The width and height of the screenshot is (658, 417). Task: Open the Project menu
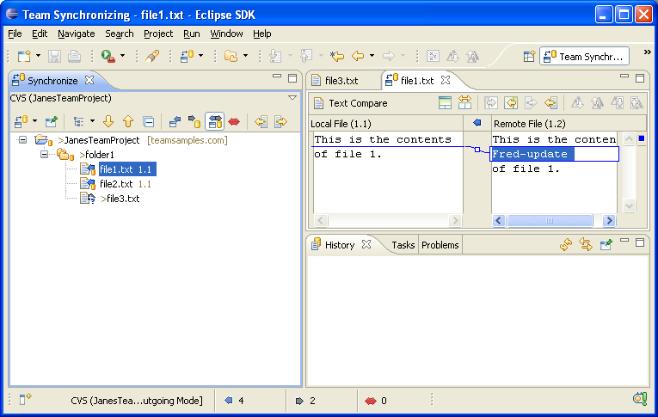[x=158, y=34]
